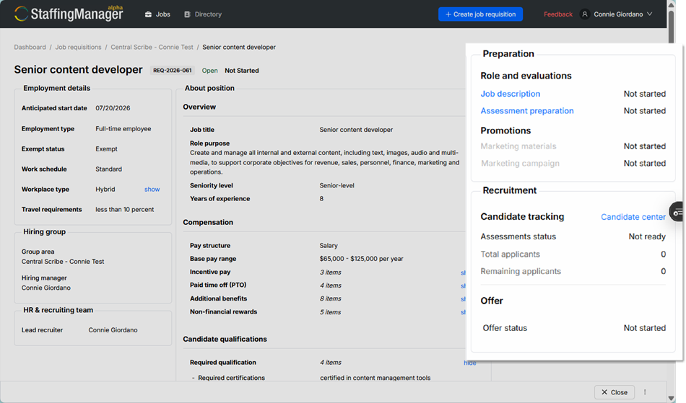Viewport: 686px width, 403px height.
Task: Click the Directory book icon
Action: click(x=187, y=14)
